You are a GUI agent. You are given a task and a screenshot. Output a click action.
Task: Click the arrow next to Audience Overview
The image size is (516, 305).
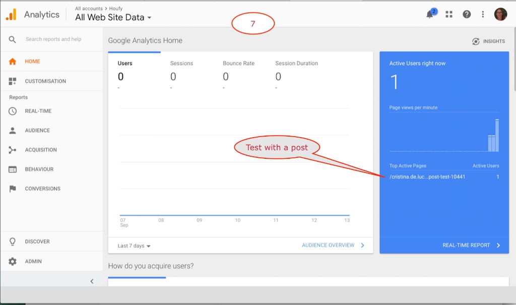click(x=363, y=246)
